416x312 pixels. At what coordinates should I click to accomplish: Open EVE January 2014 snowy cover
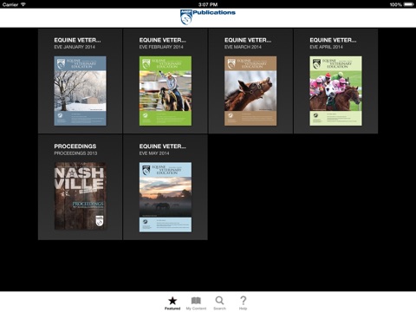pyautogui.click(x=80, y=91)
